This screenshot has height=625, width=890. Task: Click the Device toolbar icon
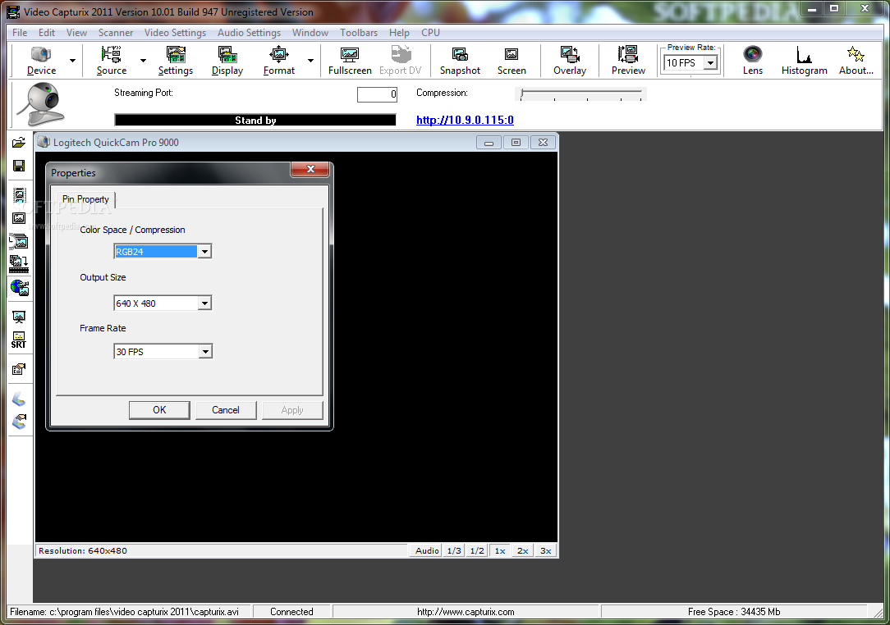41,61
